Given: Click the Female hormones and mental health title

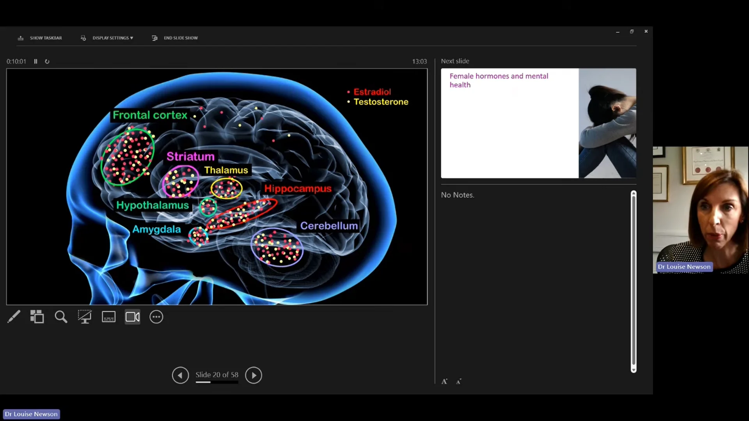Looking at the screenshot, I should click(x=499, y=80).
